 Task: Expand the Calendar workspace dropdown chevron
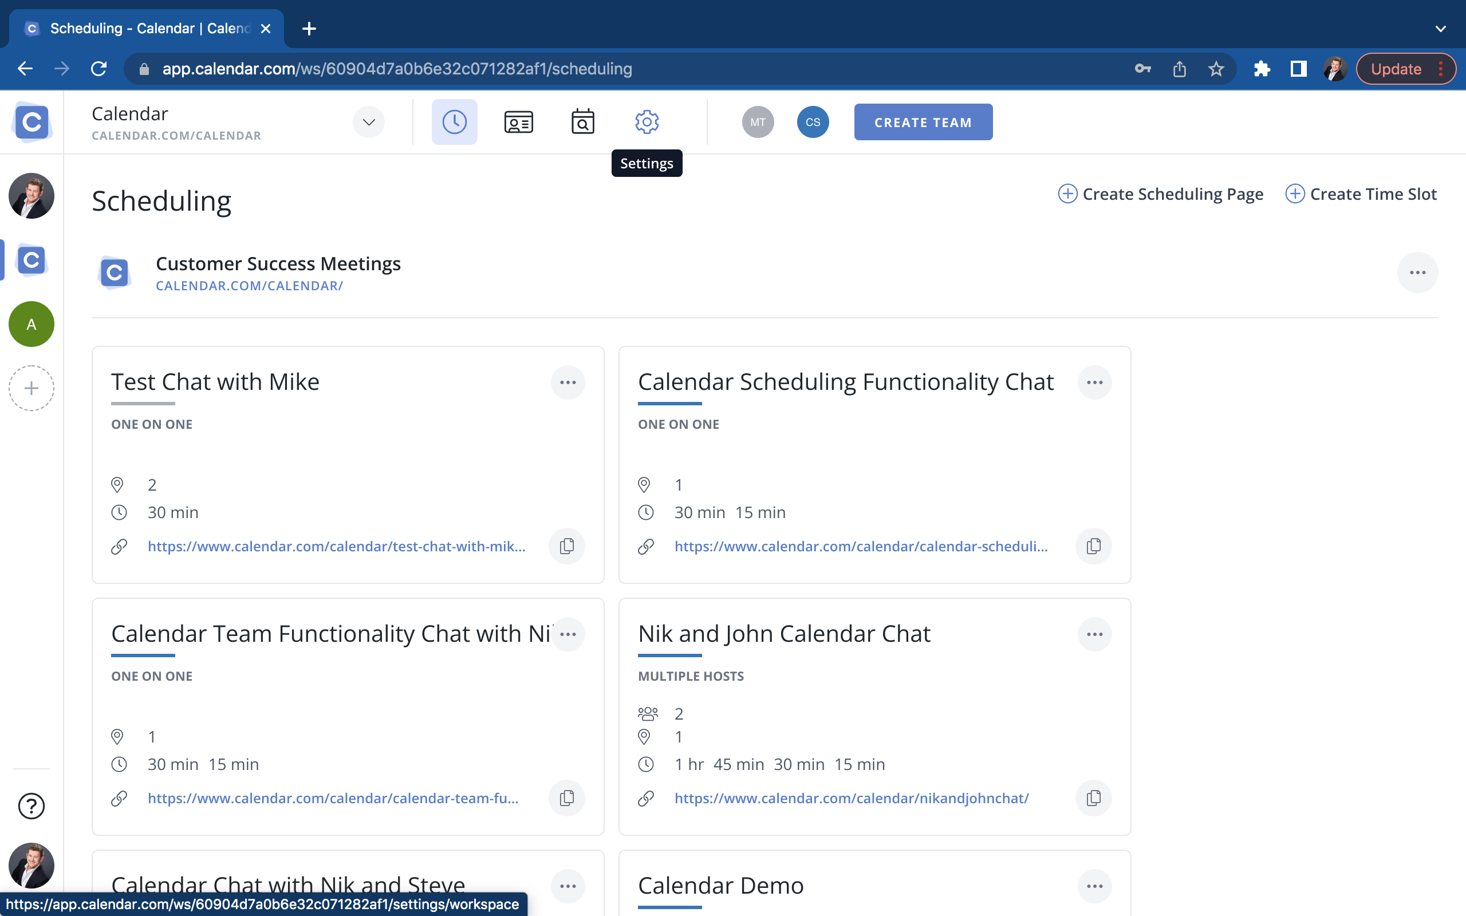click(x=369, y=122)
